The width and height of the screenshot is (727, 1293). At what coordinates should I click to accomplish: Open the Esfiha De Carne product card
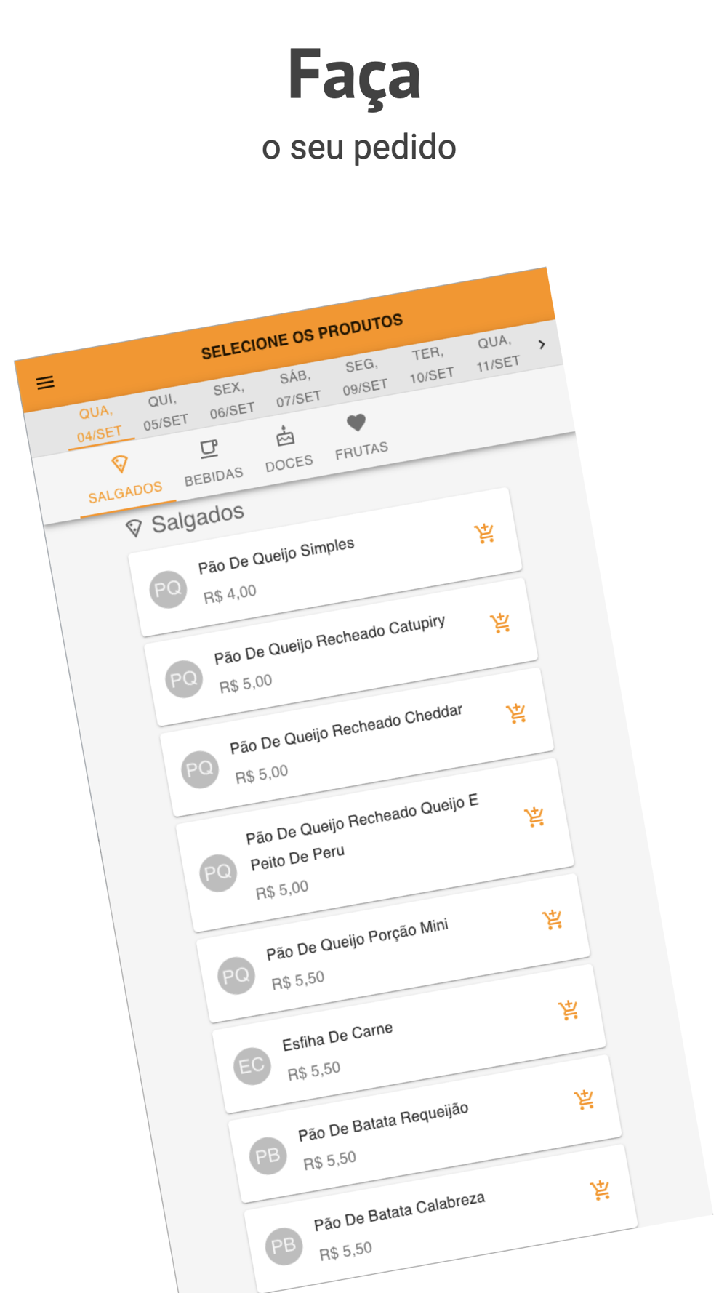pos(409,1038)
